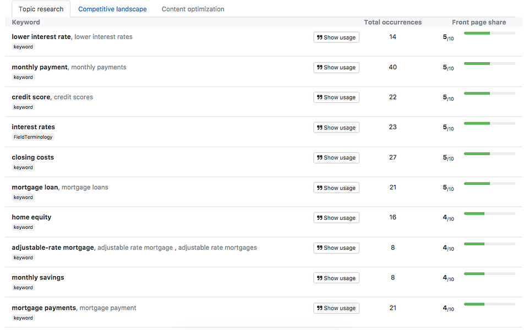This screenshot has width=524, height=330.
Task: Click the quote icon on monthly payment's Show usage
Action: [x=320, y=67]
